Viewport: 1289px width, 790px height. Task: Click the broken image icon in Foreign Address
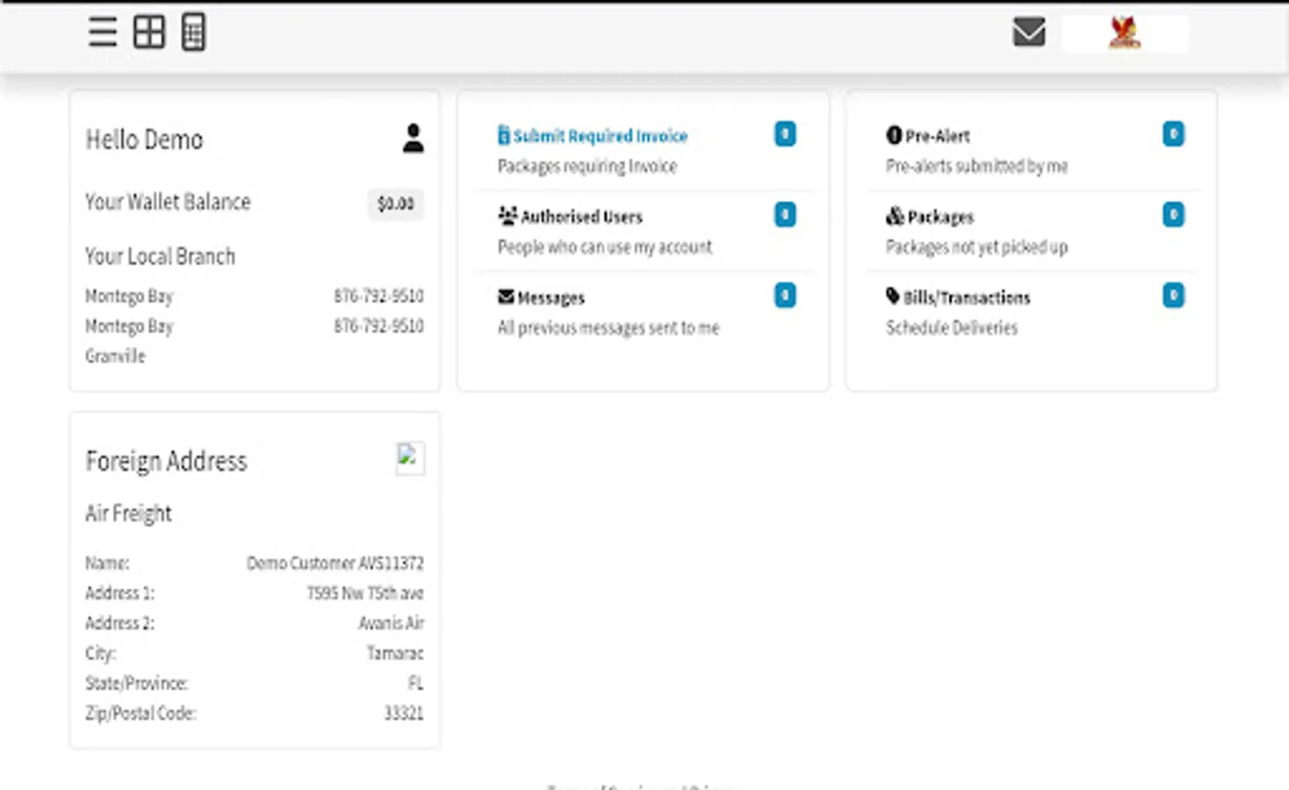point(410,458)
